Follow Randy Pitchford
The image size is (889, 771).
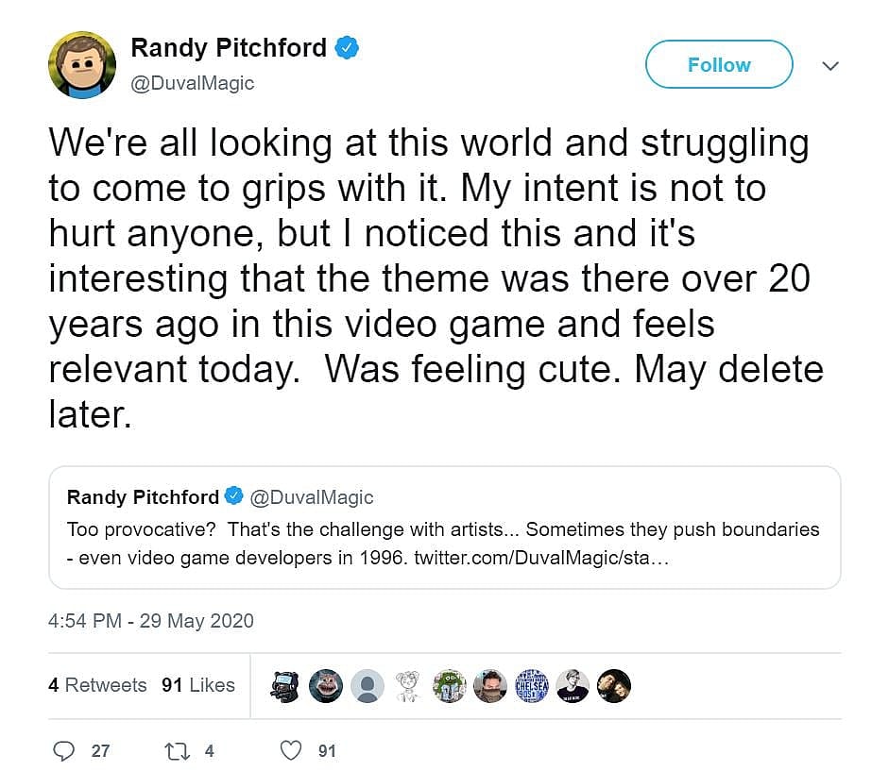(718, 64)
